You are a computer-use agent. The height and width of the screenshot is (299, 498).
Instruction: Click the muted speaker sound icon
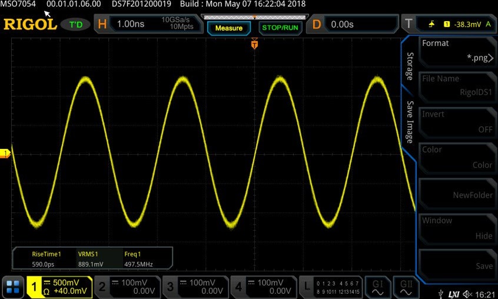coord(467,294)
